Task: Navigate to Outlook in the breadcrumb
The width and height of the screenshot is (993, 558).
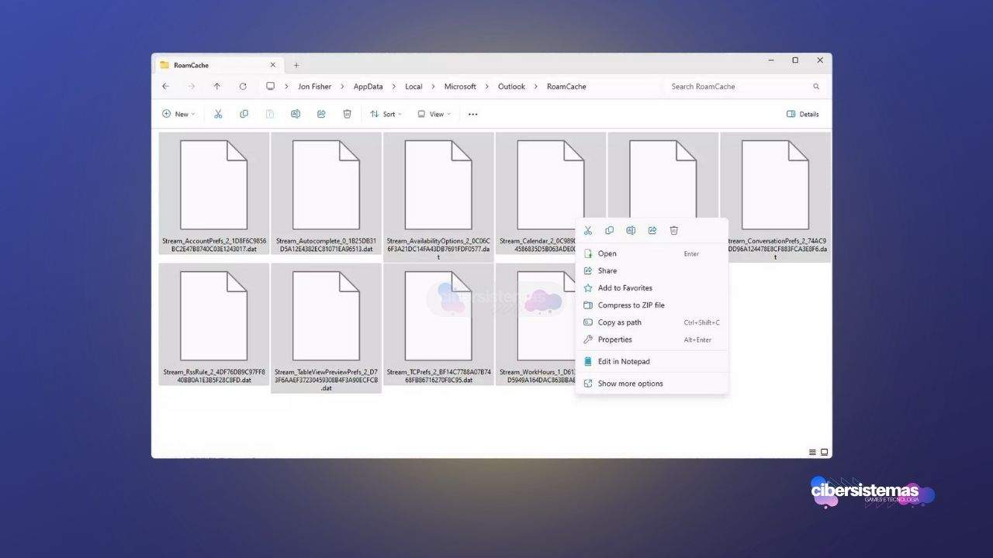Action: 511,86
